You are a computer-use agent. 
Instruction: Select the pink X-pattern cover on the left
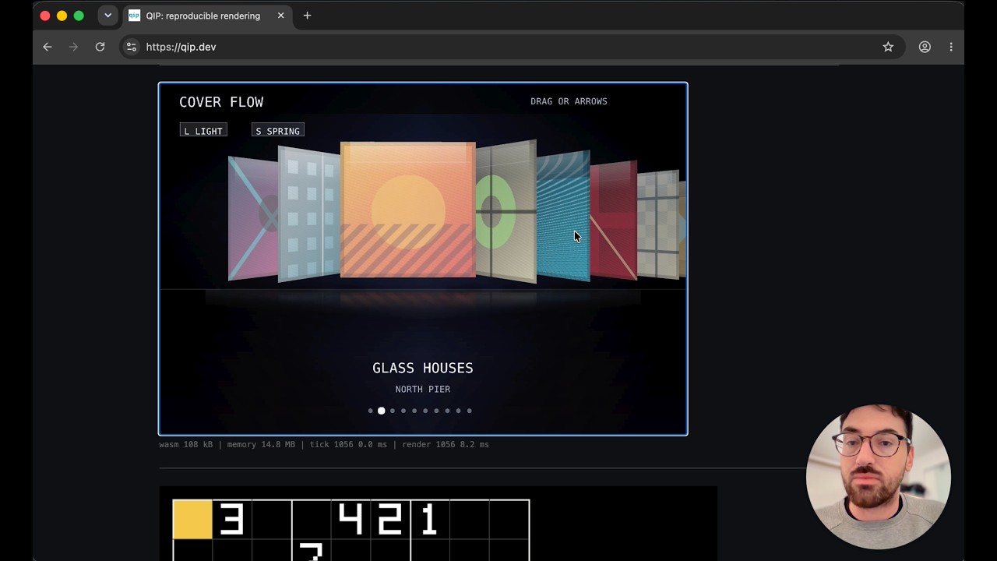(252, 218)
